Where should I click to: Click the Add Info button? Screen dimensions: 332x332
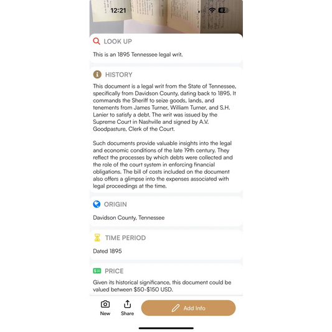[189, 308]
